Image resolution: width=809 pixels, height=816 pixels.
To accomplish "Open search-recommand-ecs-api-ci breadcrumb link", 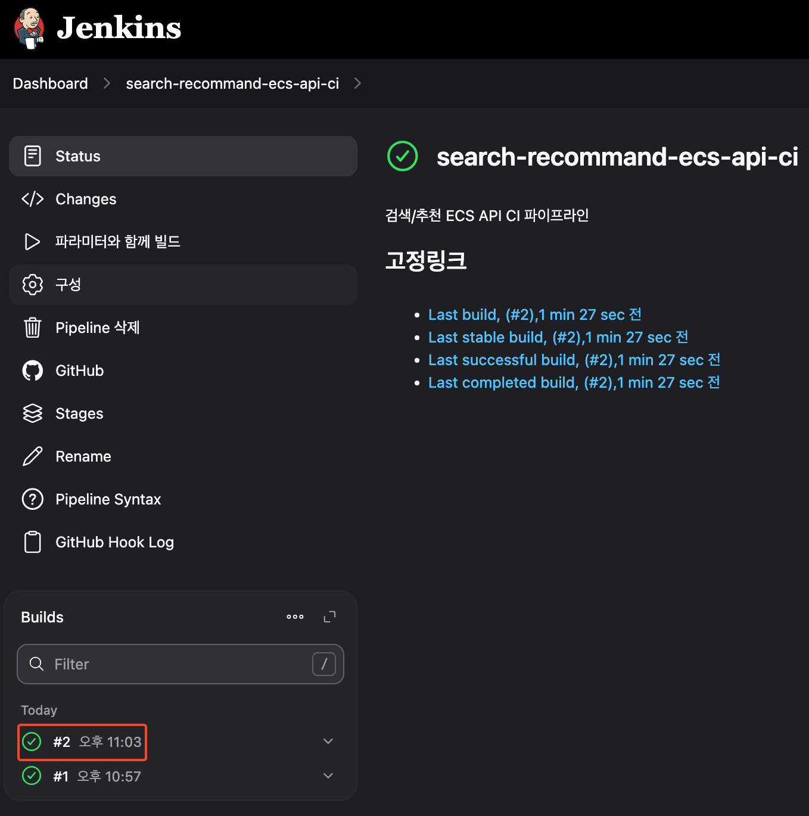I will click(x=232, y=83).
